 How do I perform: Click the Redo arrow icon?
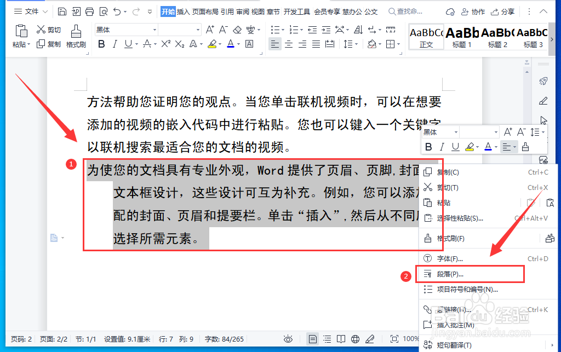[136, 12]
